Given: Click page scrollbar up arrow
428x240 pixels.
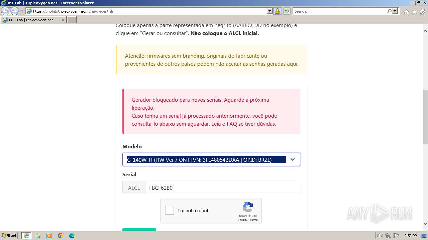Looking at the screenshot, I should click(x=425, y=31).
